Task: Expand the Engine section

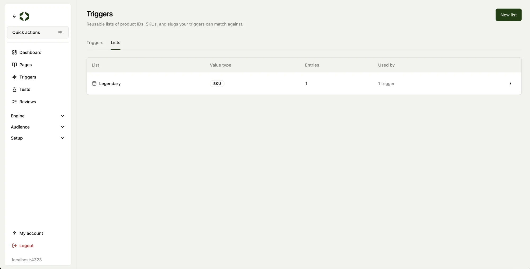Action: click(x=38, y=116)
